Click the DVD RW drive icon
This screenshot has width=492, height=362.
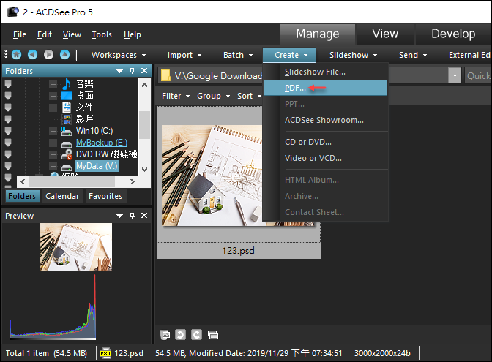tap(67, 154)
